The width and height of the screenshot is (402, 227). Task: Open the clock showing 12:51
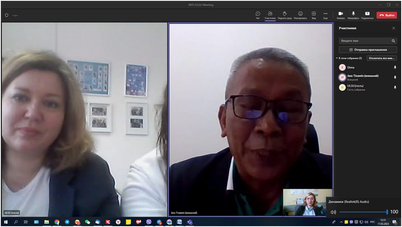point(383,222)
